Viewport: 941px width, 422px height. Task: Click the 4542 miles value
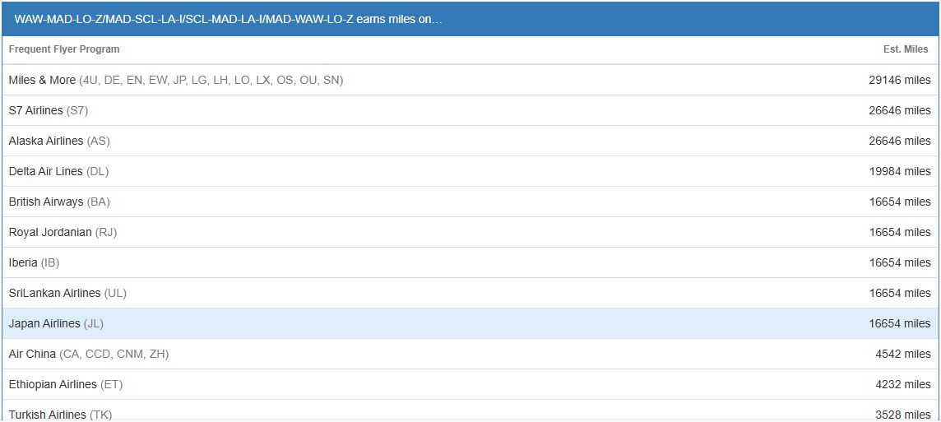click(902, 355)
